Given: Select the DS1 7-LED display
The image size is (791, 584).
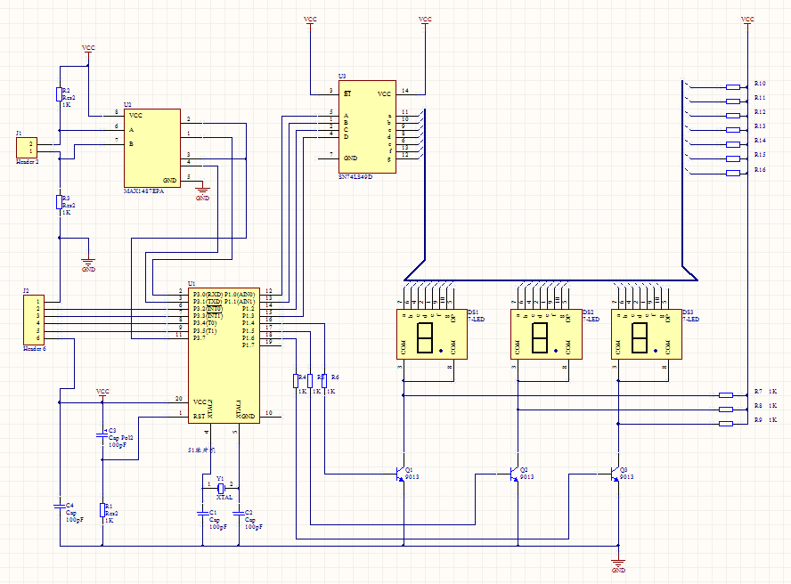Looking at the screenshot, I should coord(432,334).
